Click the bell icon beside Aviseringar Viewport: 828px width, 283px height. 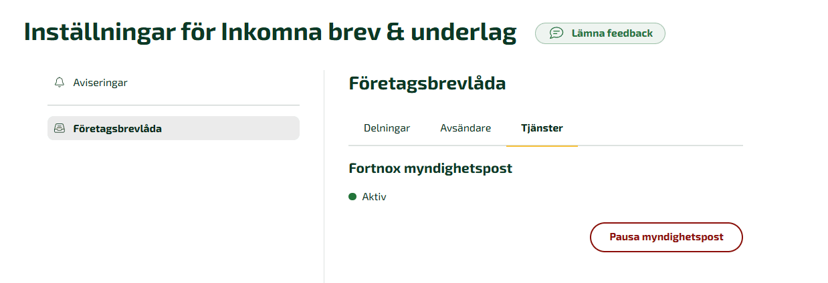(60, 83)
